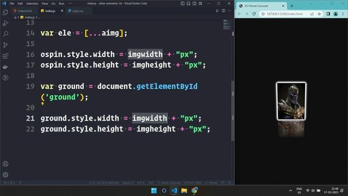Close the index.js editor tab

62,11
